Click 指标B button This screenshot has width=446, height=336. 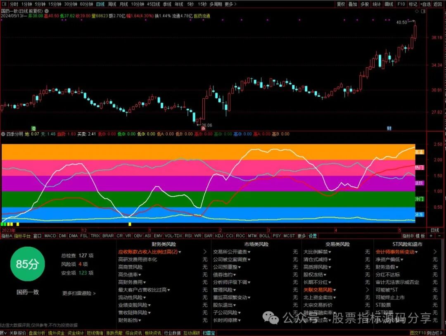point(408,236)
